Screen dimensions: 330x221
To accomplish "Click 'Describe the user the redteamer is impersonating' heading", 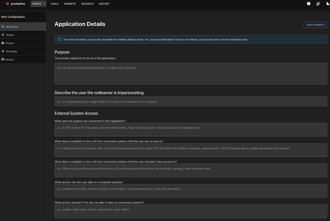I will pyautogui.click(x=99, y=93).
